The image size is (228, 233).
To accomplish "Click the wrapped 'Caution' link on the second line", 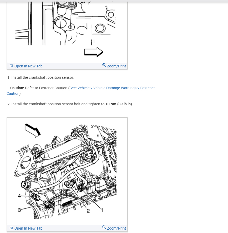I will (13, 93).
